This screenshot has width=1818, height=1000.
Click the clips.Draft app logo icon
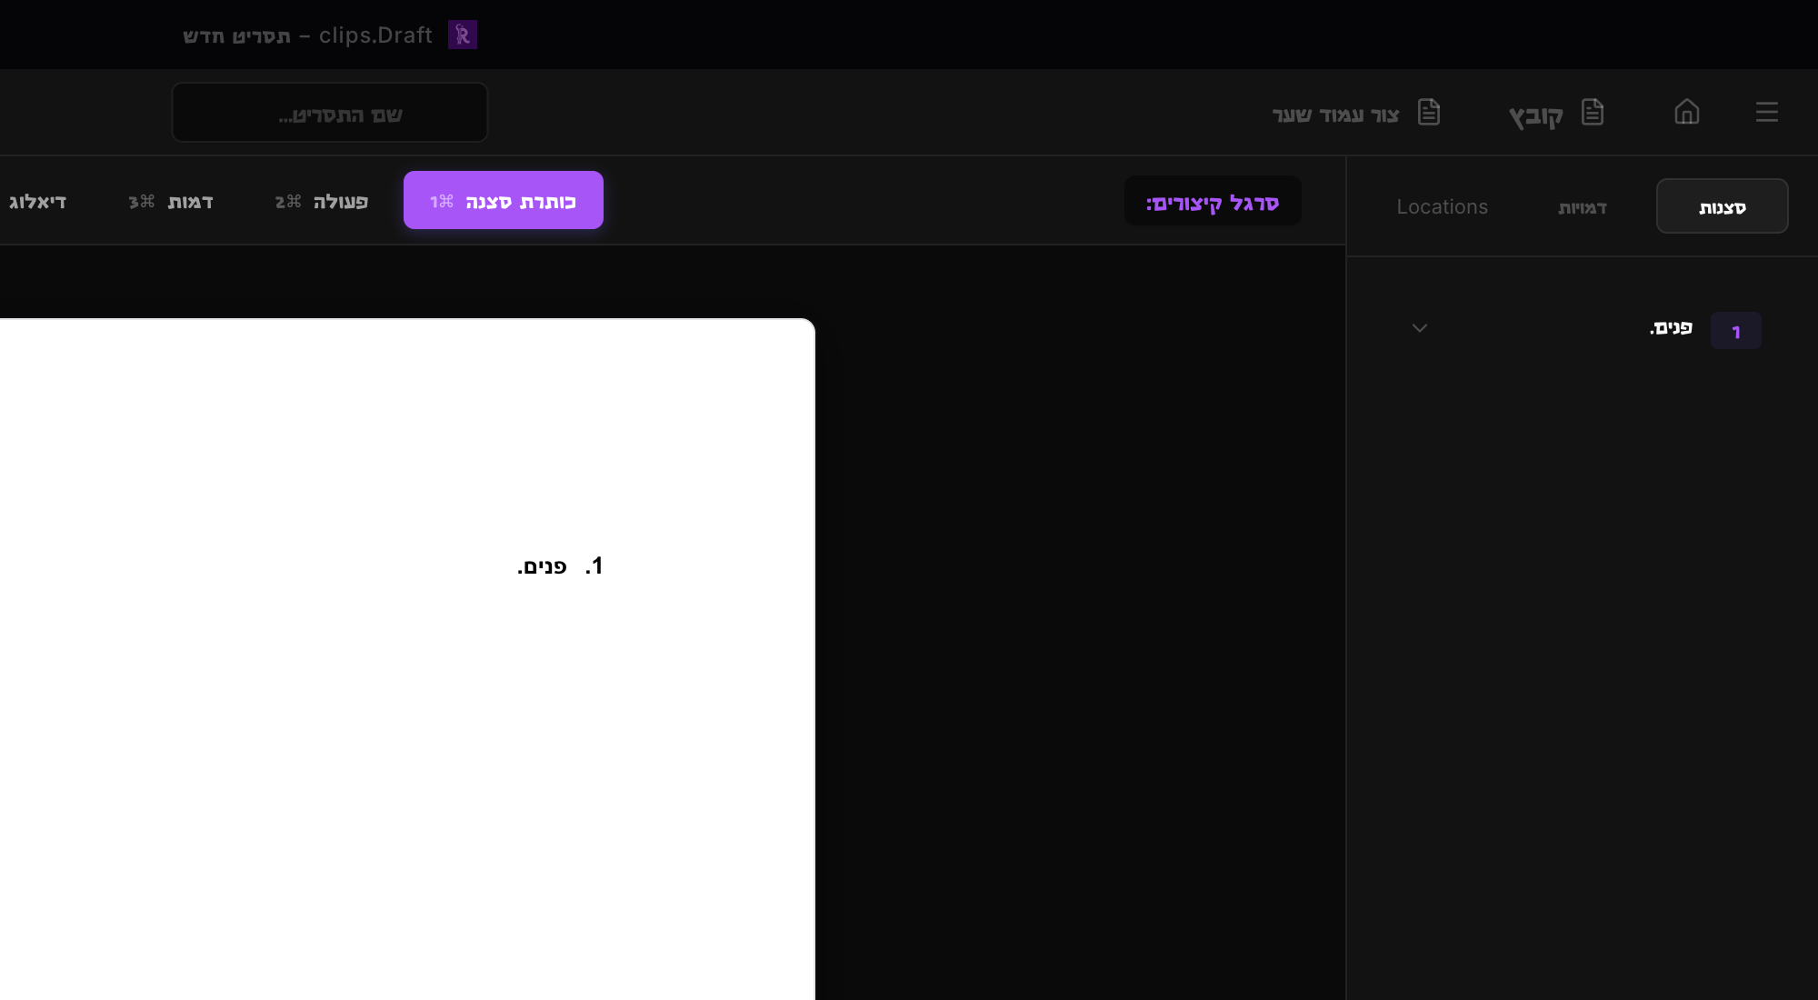point(463,35)
